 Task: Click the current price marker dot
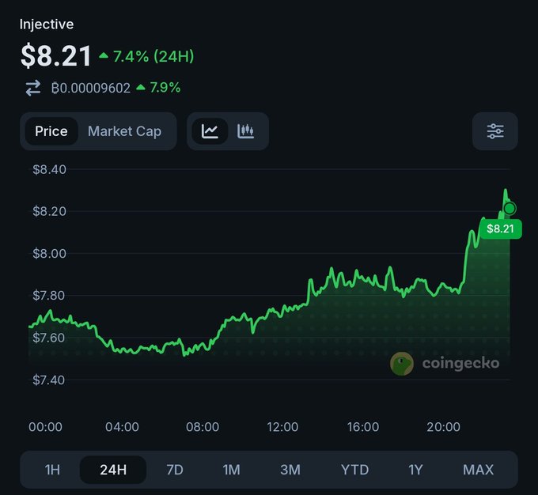pyautogui.click(x=510, y=208)
